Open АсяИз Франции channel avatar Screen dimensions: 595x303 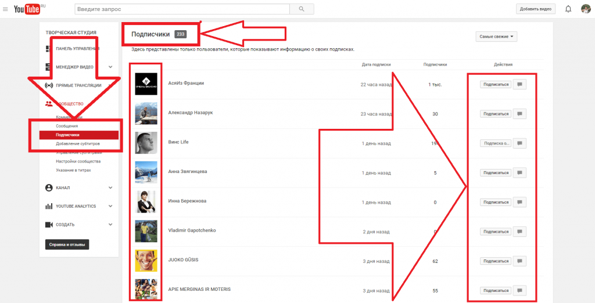pos(146,84)
